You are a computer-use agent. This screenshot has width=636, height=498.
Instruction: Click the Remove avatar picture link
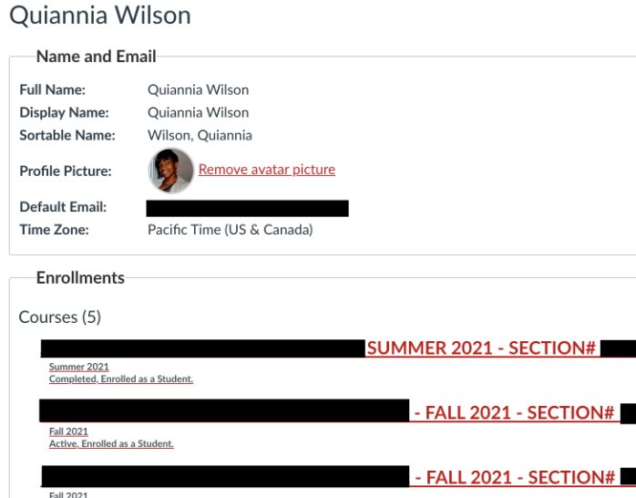[x=267, y=170]
